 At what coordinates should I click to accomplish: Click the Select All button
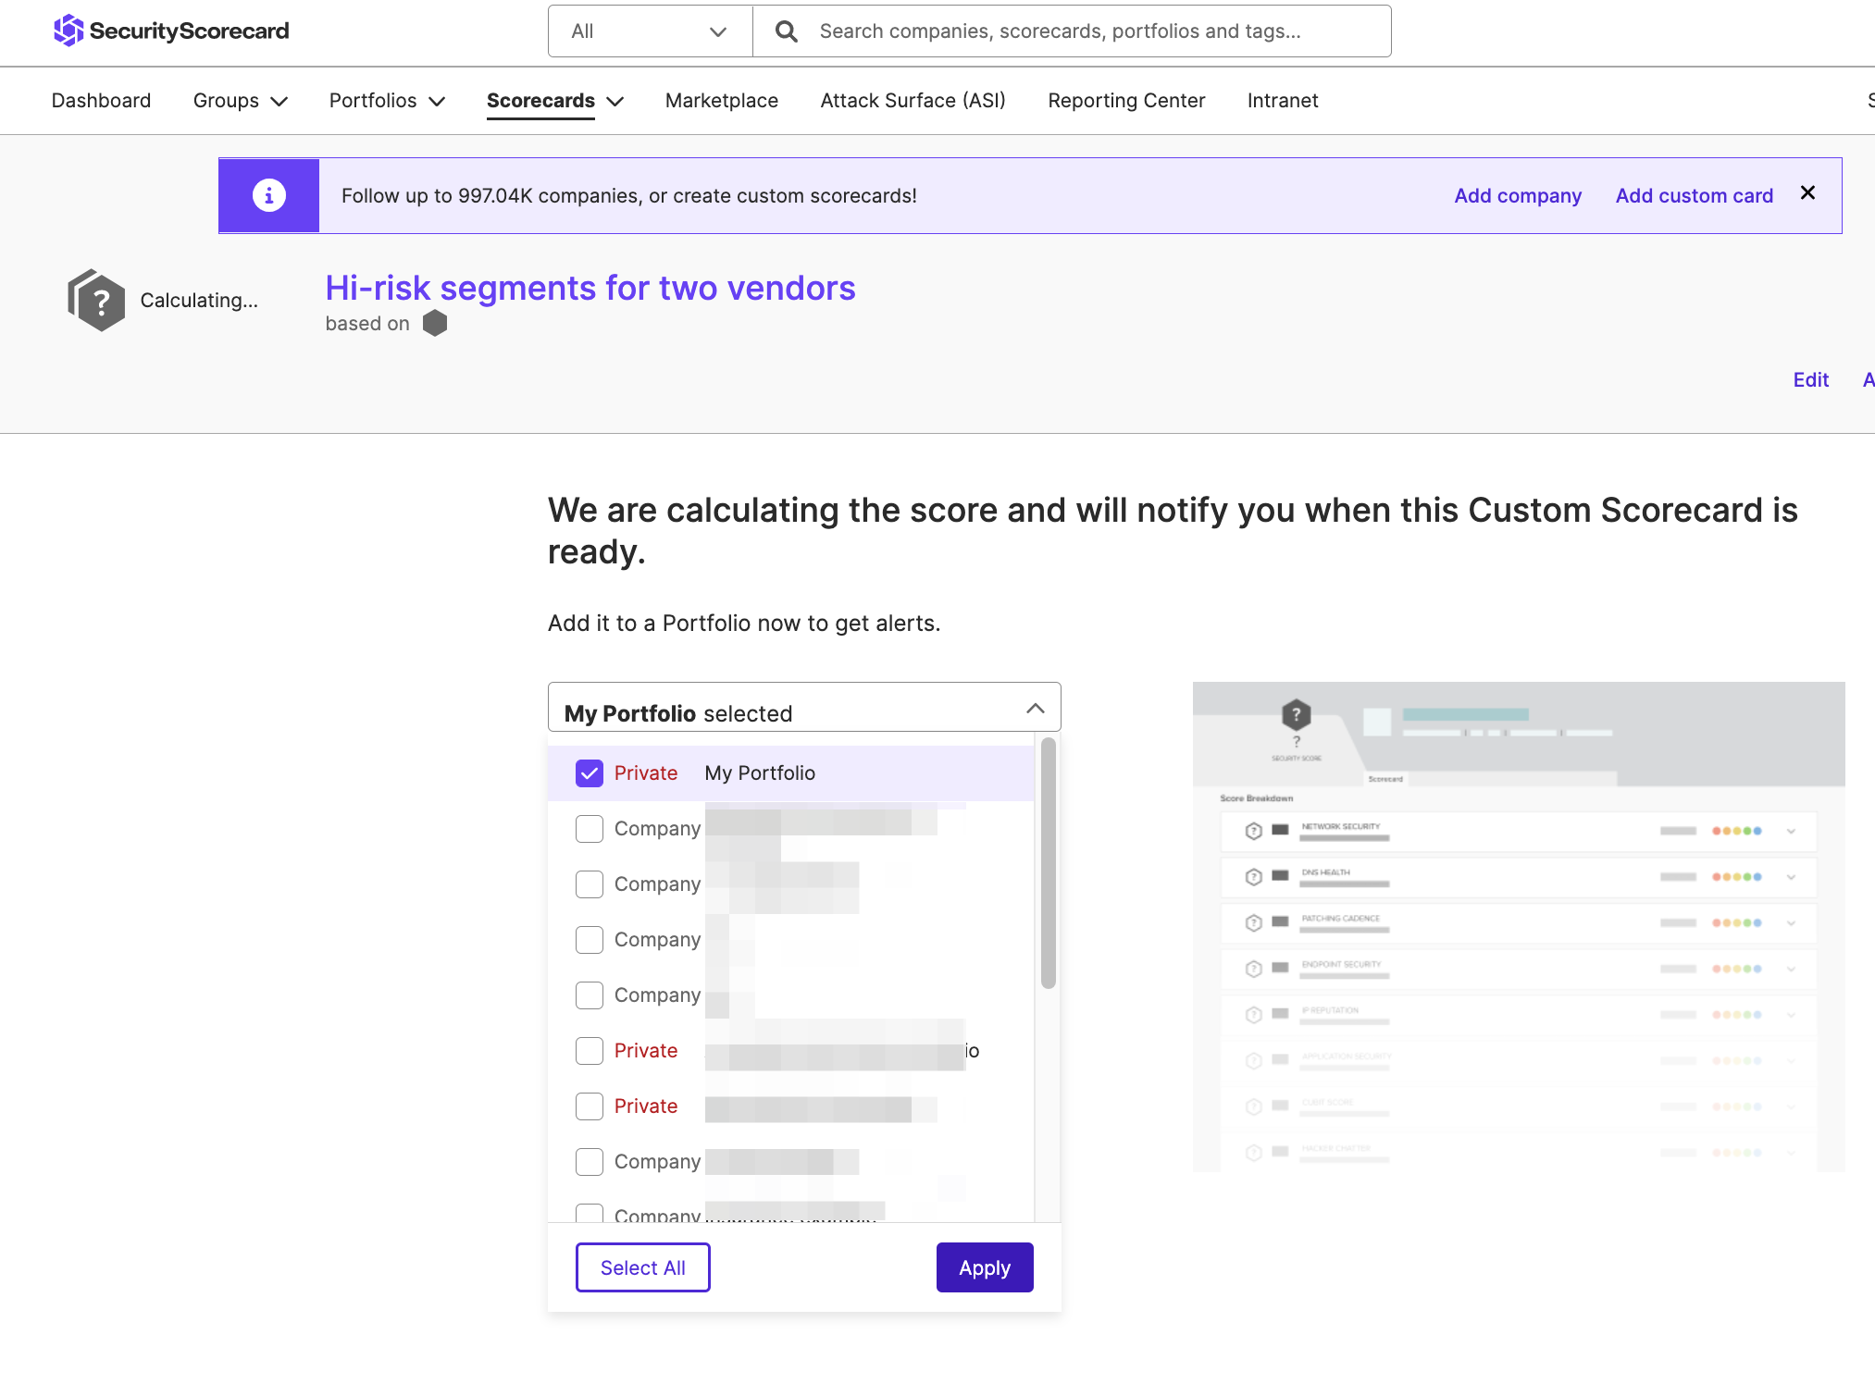coord(643,1267)
